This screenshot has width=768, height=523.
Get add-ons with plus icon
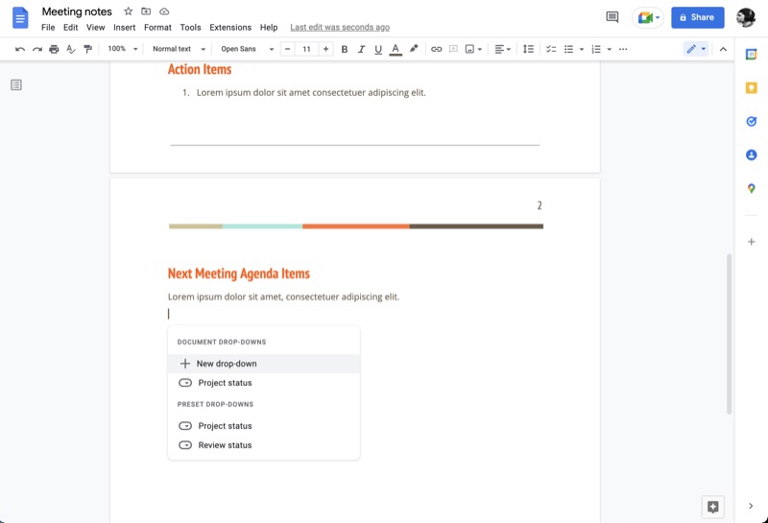point(752,242)
